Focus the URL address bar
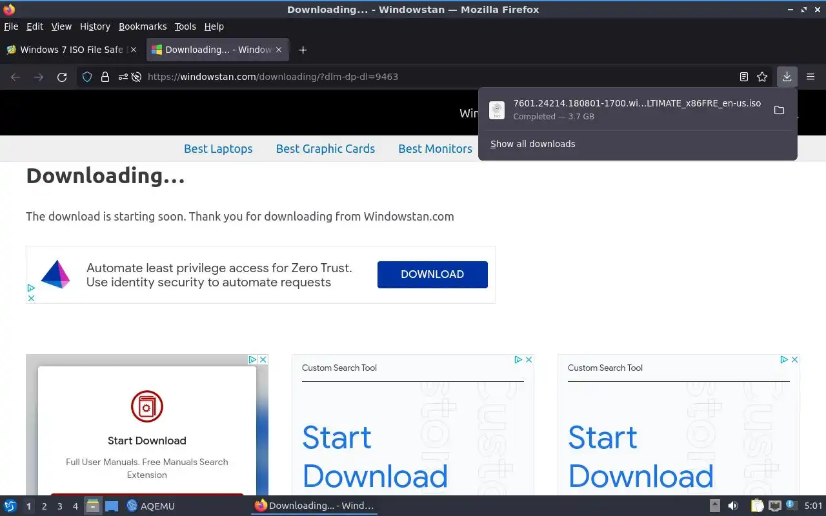The height and width of the screenshot is (516, 826). pyautogui.click(x=439, y=77)
